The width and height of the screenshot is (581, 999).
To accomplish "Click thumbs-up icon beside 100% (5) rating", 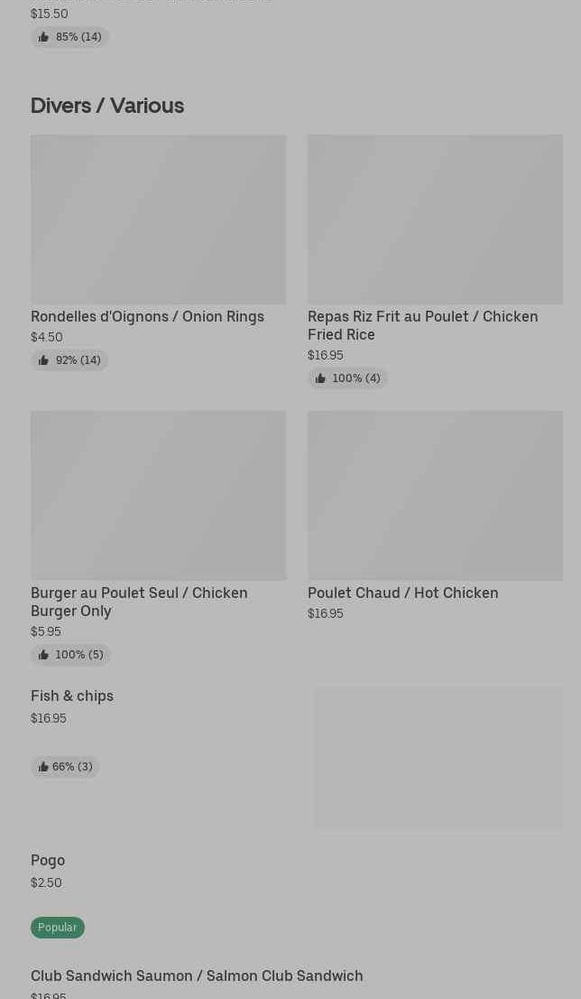I will click(x=43, y=655).
